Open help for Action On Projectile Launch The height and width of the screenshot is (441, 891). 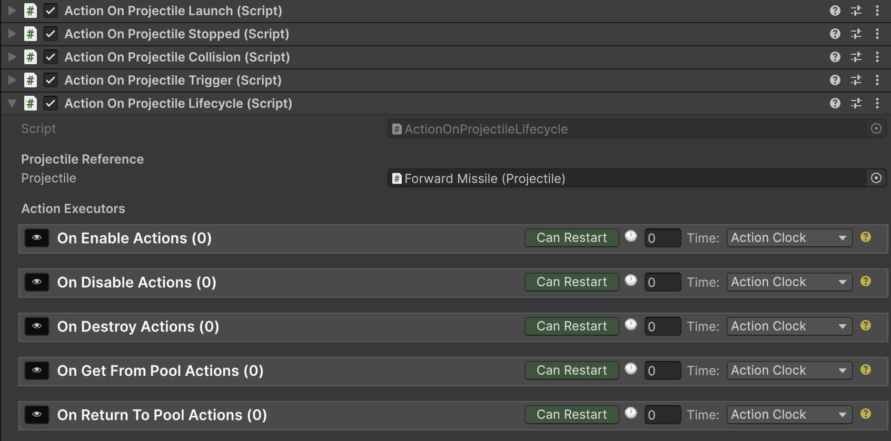tap(835, 11)
